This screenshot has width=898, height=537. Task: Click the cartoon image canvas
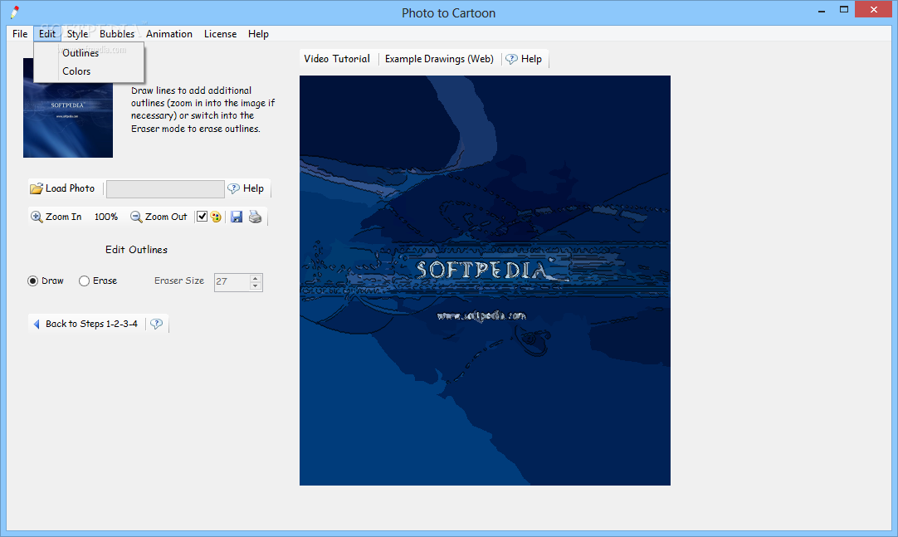pos(485,281)
